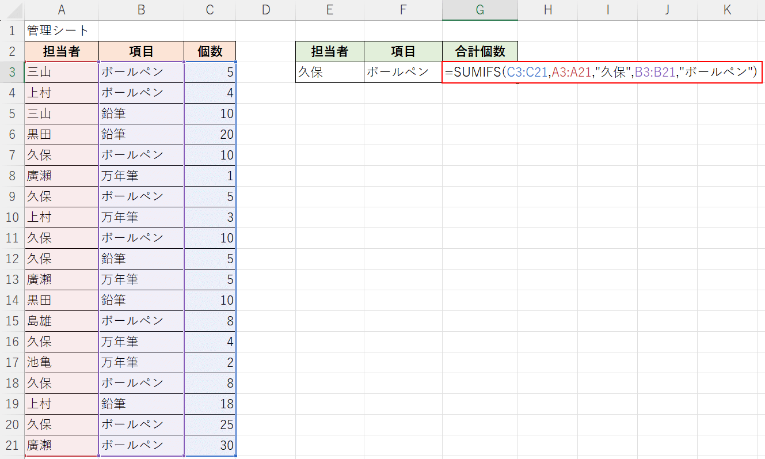Select column H header
765x459 pixels.
click(547, 10)
